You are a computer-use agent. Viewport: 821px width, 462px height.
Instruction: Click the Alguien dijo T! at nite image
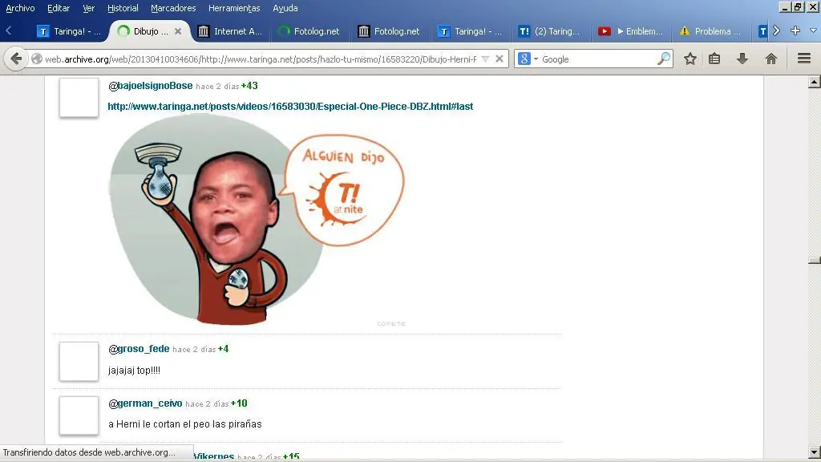257,220
